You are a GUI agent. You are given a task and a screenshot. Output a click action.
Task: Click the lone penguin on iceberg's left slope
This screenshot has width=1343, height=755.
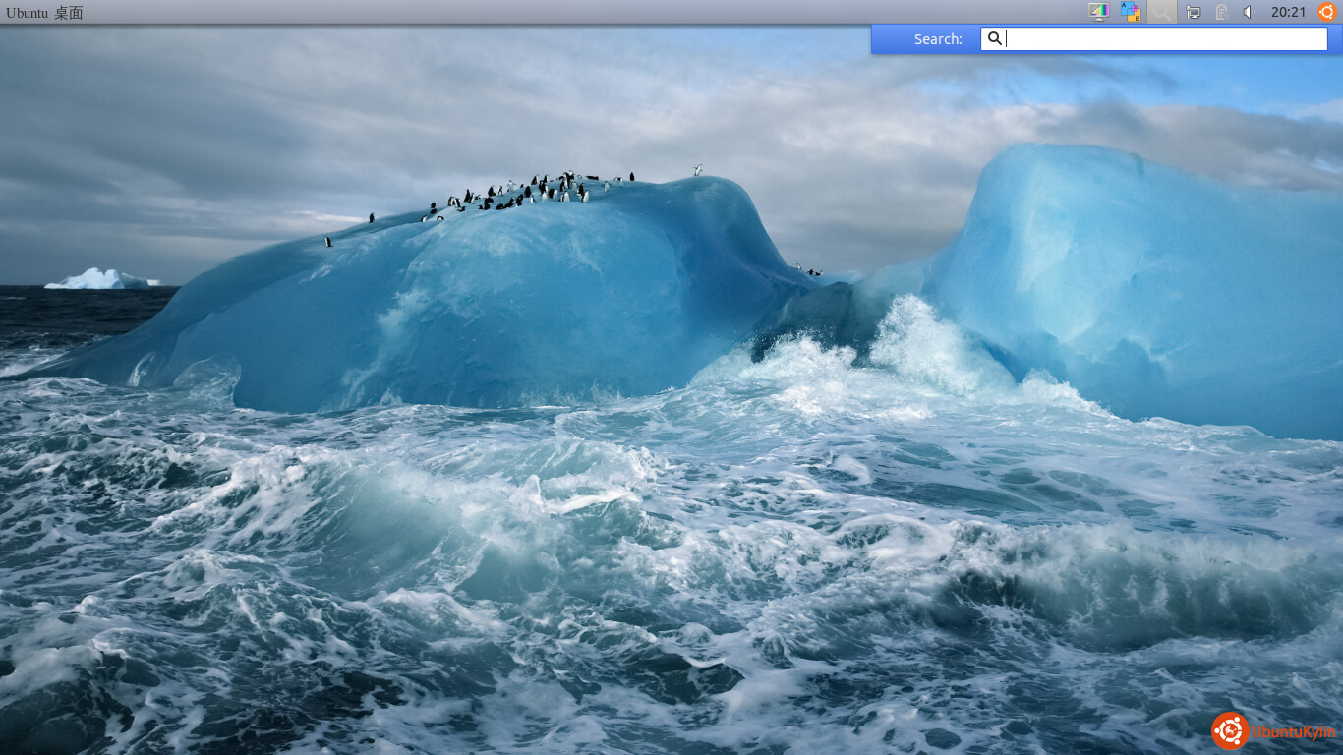click(328, 241)
